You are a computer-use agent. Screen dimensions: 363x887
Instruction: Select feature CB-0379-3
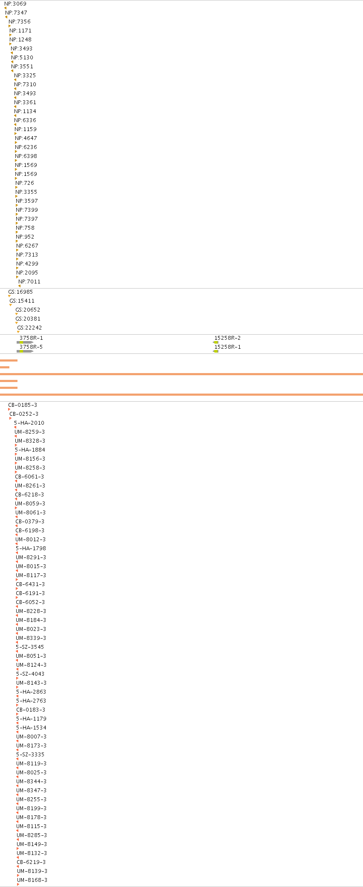[x=30, y=522]
